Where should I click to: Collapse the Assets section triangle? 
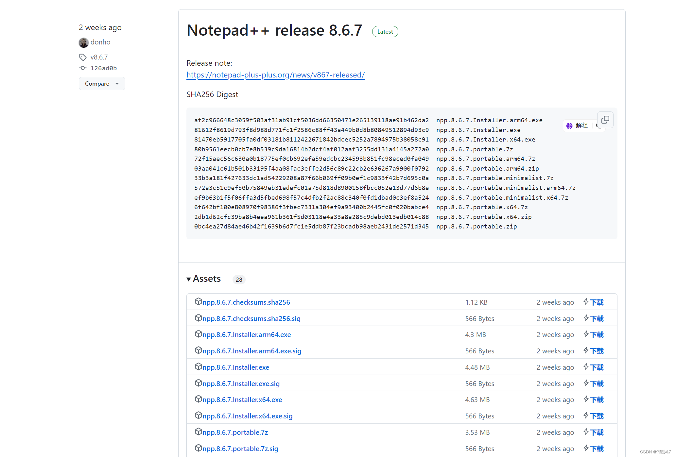(x=189, y=279)
